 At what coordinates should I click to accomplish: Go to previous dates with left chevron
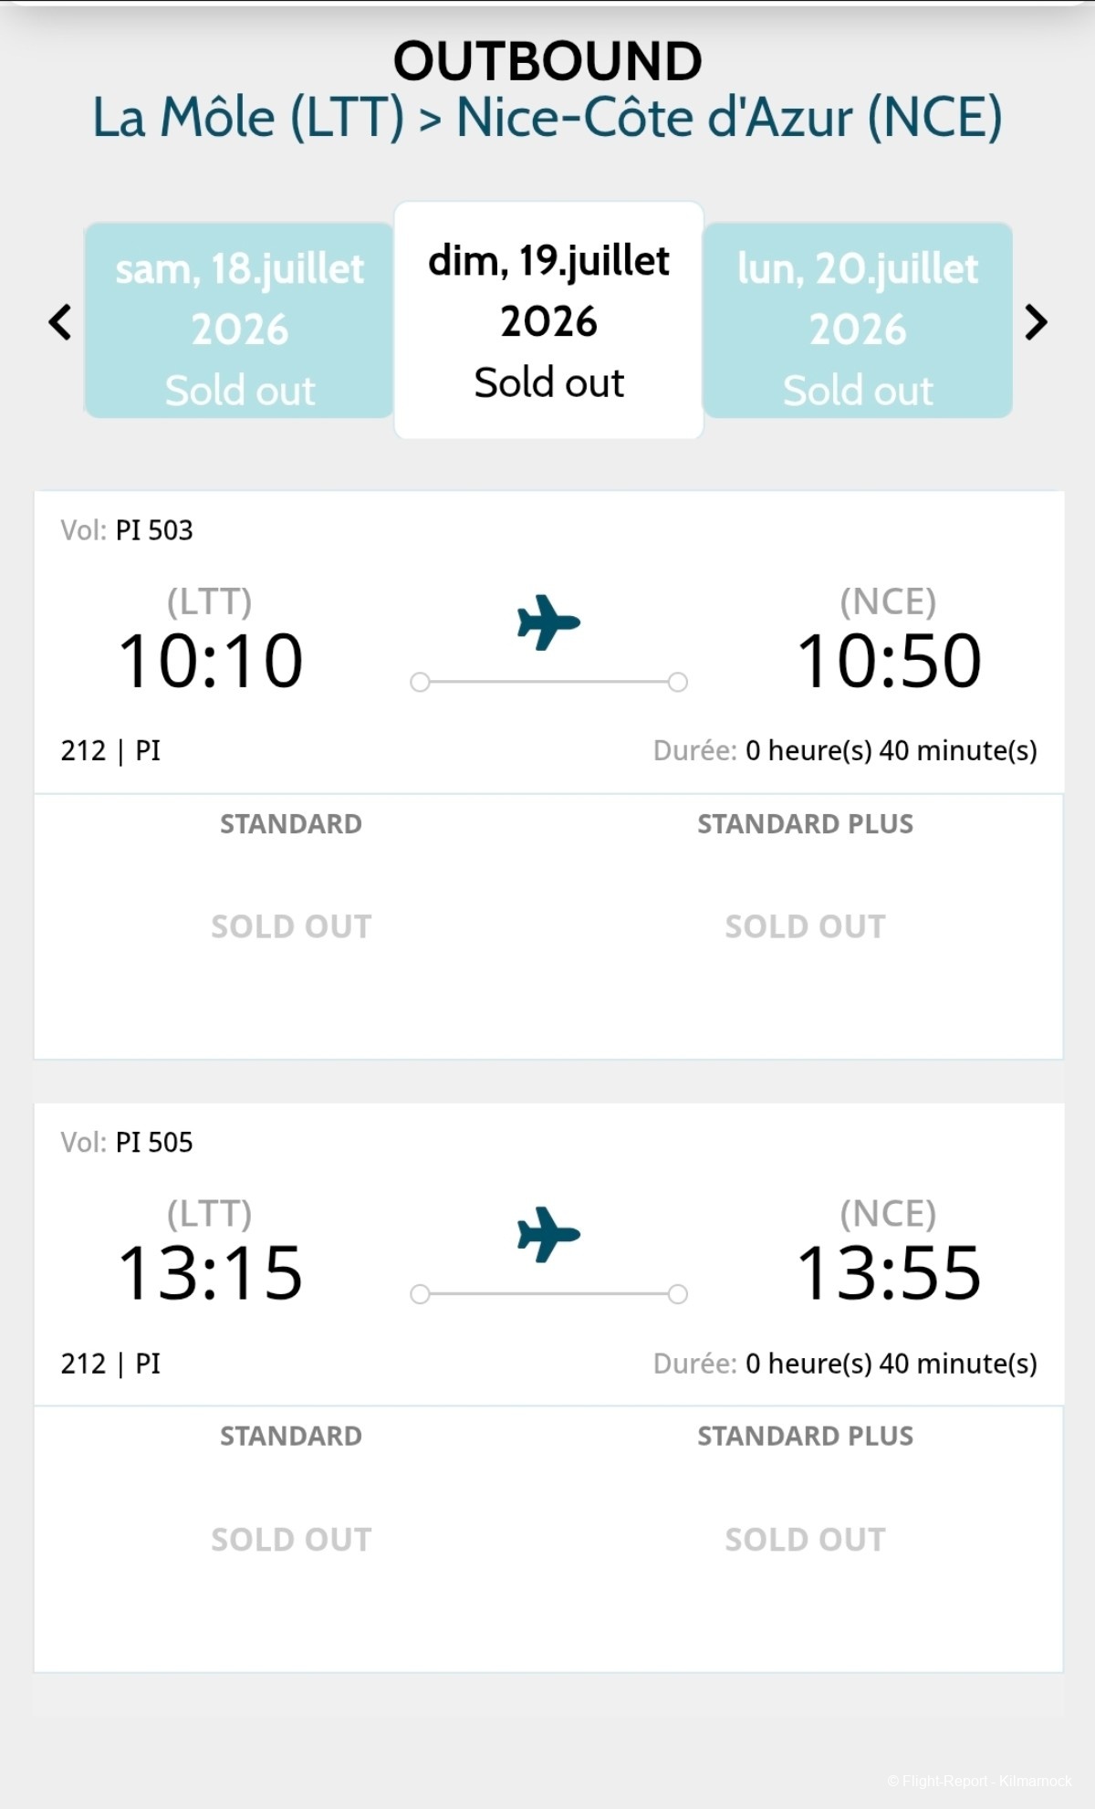click(x=60, y=322)
